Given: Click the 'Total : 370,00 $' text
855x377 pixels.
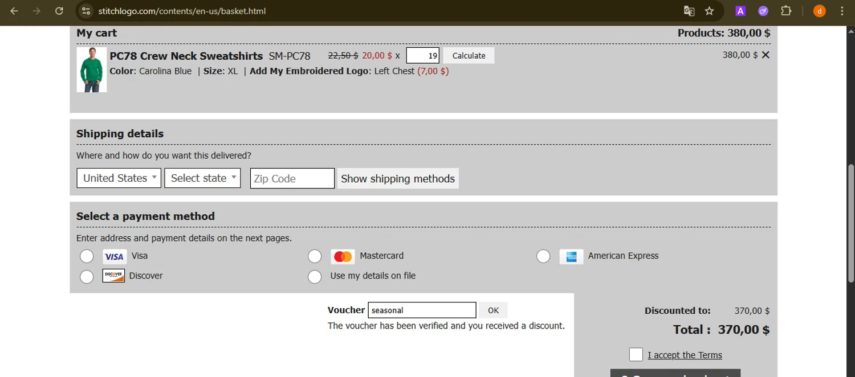Looking at the screenshot, I should (721, 330).
